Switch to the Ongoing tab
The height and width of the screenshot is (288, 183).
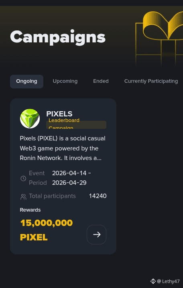point(27,81)
